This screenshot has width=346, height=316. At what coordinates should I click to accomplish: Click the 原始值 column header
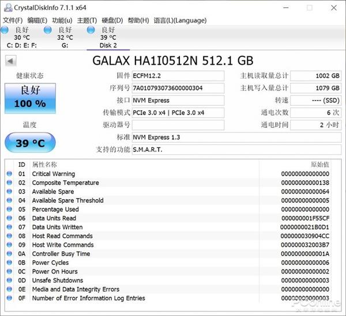point(320,165)
